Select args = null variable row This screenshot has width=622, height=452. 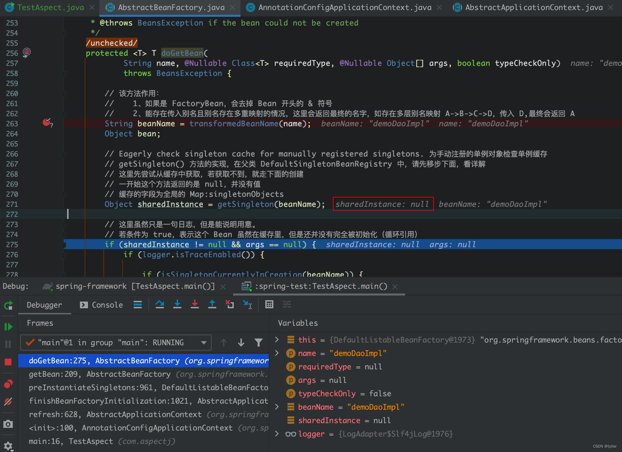[x=445, y=380]
